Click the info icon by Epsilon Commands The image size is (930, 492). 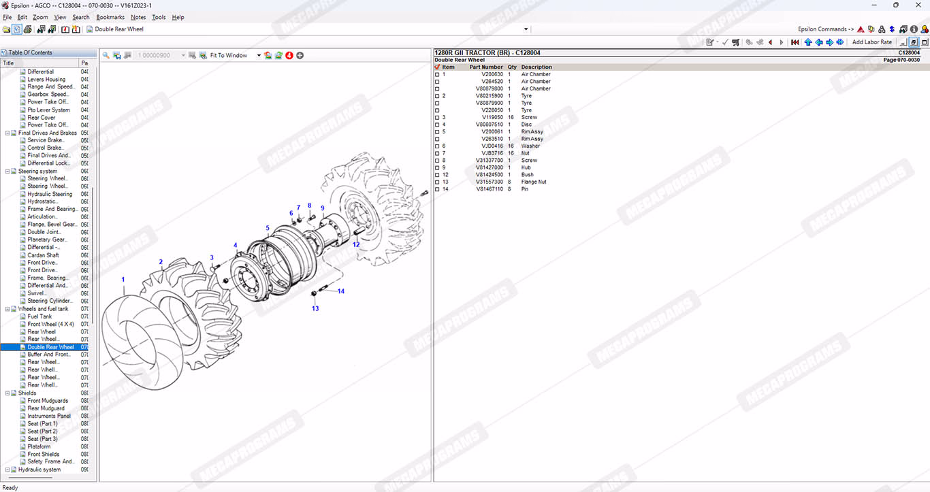click(x=914, y=29)
